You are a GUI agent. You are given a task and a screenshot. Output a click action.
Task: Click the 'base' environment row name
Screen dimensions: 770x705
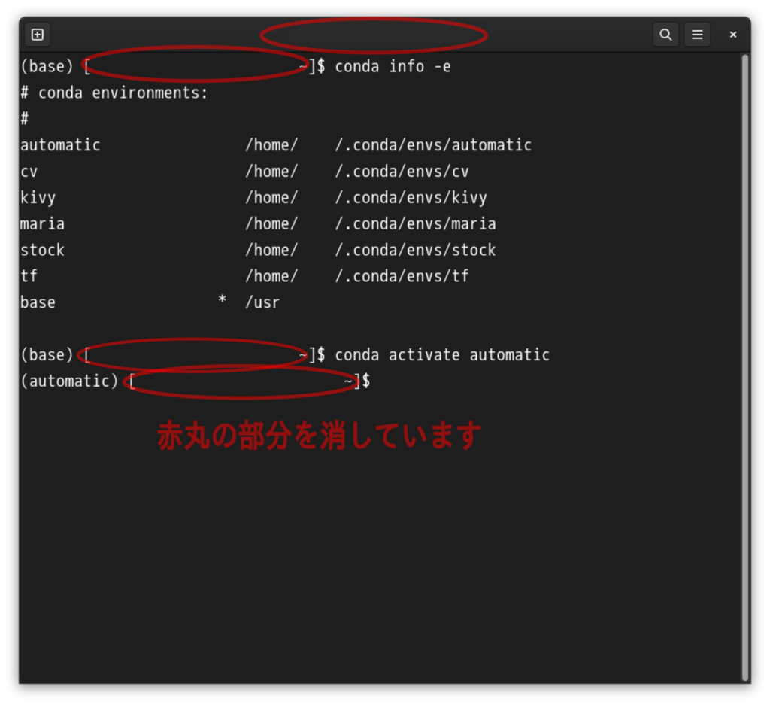[38, 302]
